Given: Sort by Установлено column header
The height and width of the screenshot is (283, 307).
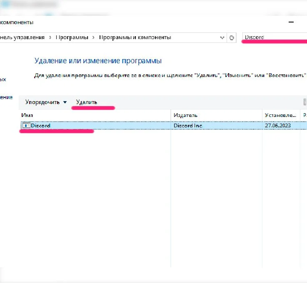Looking at the screenshot, I should click(281, 115).
